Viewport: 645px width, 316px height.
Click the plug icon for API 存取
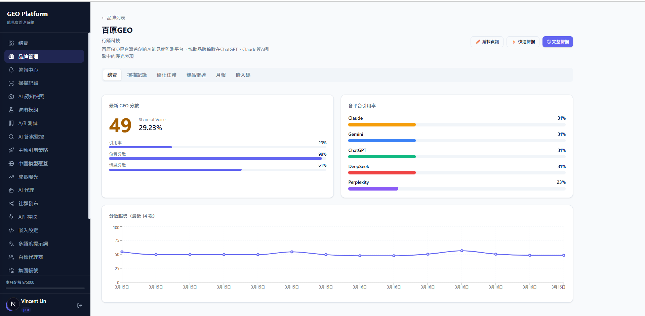point(11,217)
